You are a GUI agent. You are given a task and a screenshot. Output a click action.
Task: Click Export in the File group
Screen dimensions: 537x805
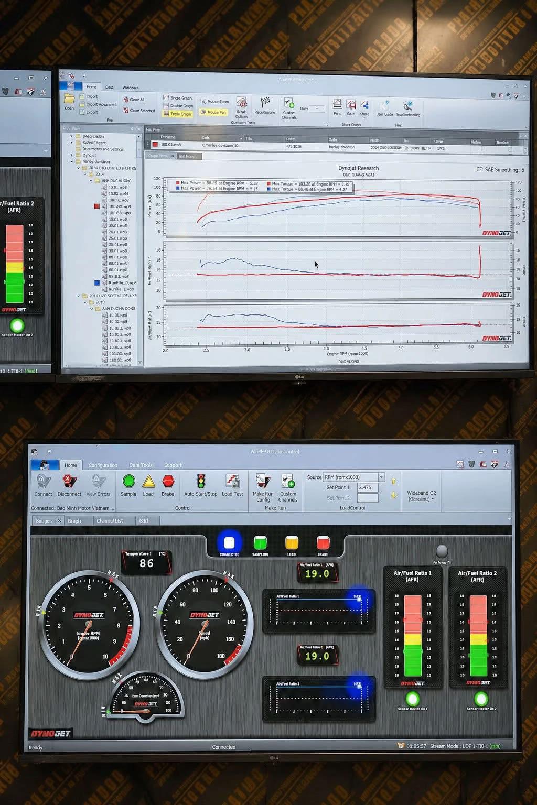(x=89, y=112)
